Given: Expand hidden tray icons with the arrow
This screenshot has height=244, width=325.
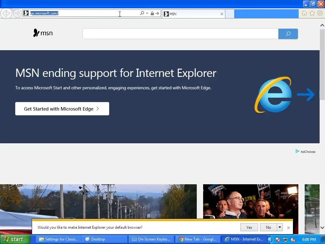Looking at the screenshot, I should 270,240.
